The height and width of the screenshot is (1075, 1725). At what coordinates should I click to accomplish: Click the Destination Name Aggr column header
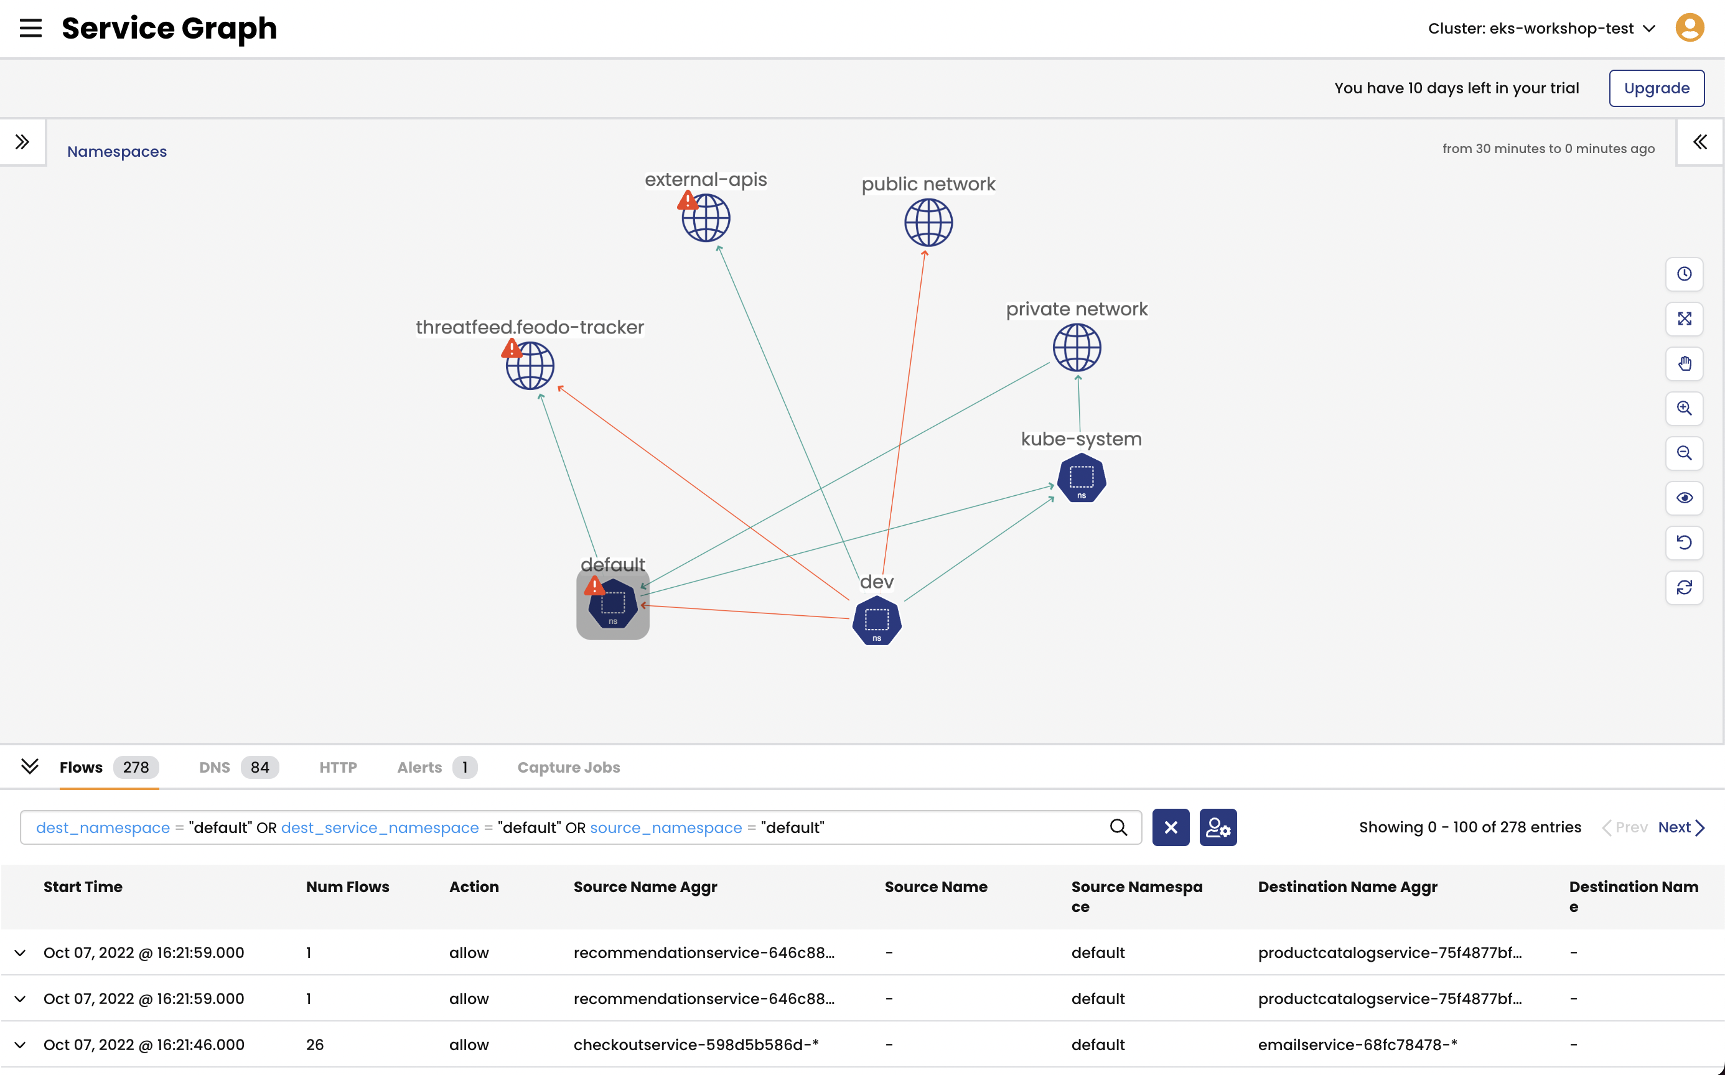click(1347, 887)
